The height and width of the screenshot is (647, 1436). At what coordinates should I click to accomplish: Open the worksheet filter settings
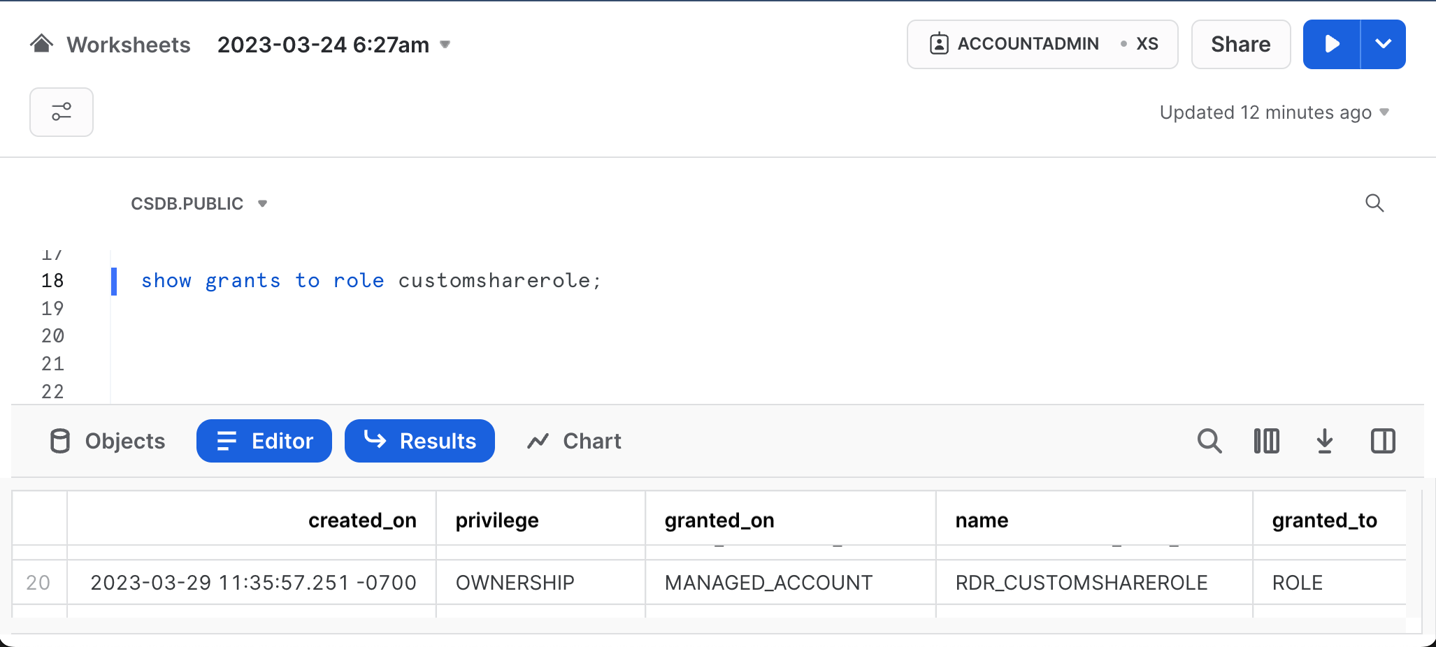(x=62, y=112)
